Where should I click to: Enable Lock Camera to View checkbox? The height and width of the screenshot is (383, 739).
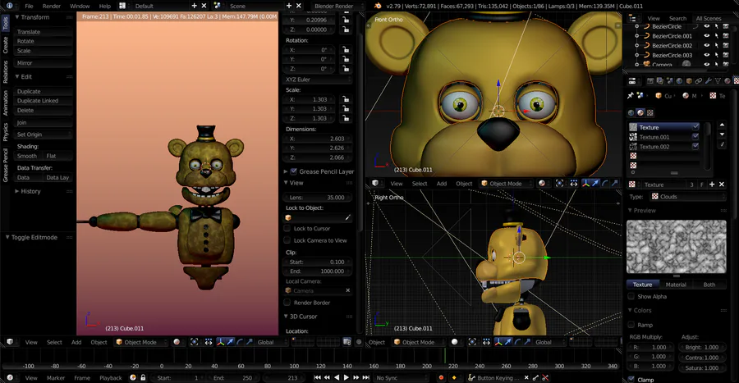287,240
